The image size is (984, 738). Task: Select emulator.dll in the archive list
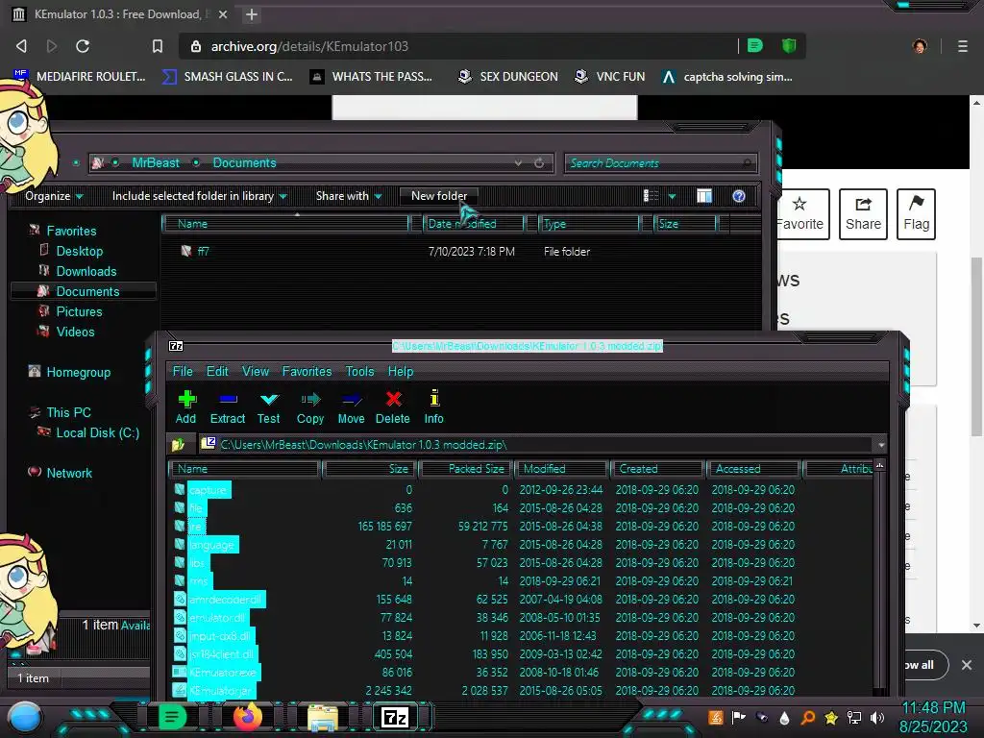(x=216, y=618)
